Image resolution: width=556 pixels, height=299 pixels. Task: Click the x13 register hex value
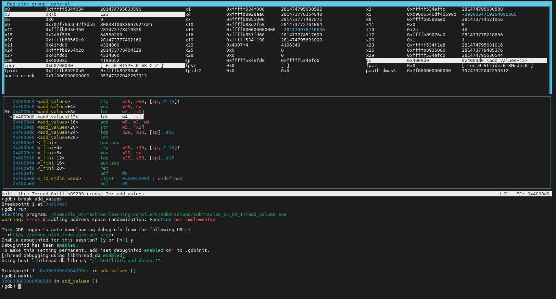pyautogui.click(x=251, y=30)
